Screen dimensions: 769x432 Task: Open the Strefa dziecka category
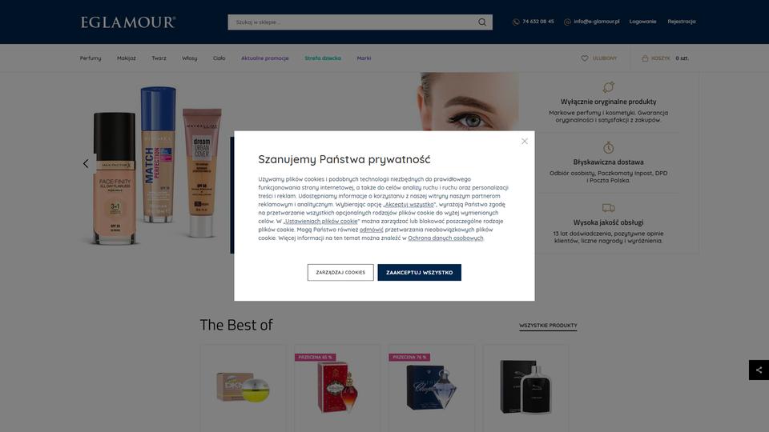coord(323,58)
